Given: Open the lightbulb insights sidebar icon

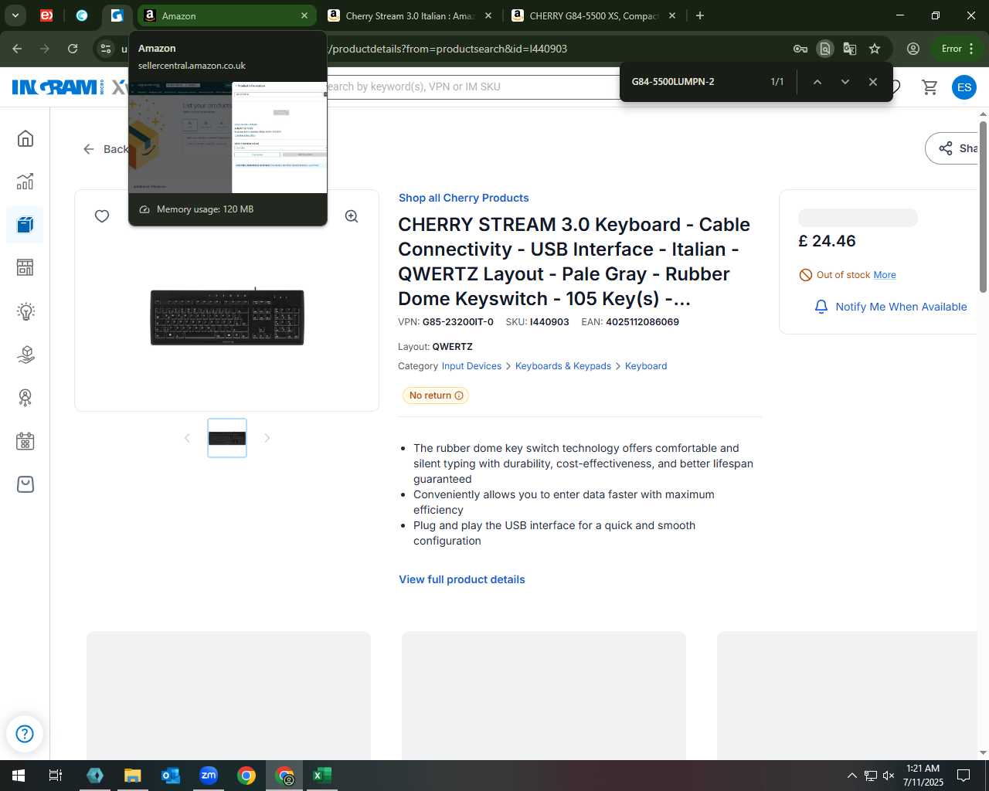Looking at the screenshot, I should (25, 311).
